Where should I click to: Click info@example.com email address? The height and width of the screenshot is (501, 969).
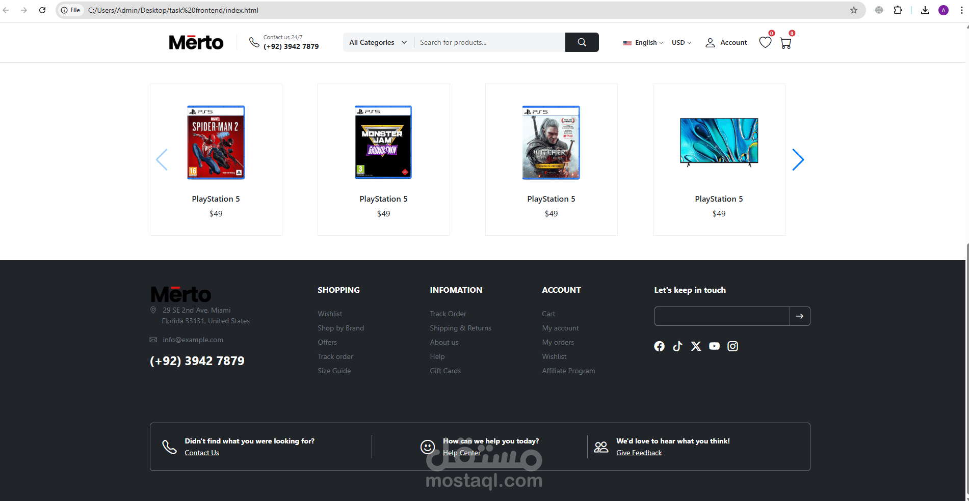tap(193, 340)
